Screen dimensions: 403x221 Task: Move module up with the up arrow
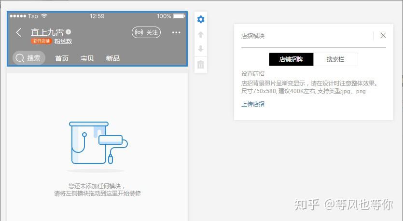(201, 34)
